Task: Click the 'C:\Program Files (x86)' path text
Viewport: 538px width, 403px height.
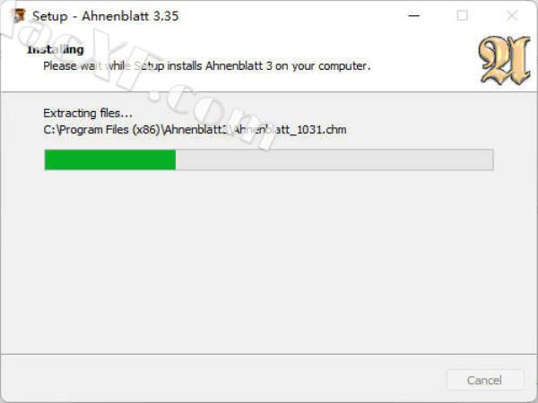Action: (102, 130)
